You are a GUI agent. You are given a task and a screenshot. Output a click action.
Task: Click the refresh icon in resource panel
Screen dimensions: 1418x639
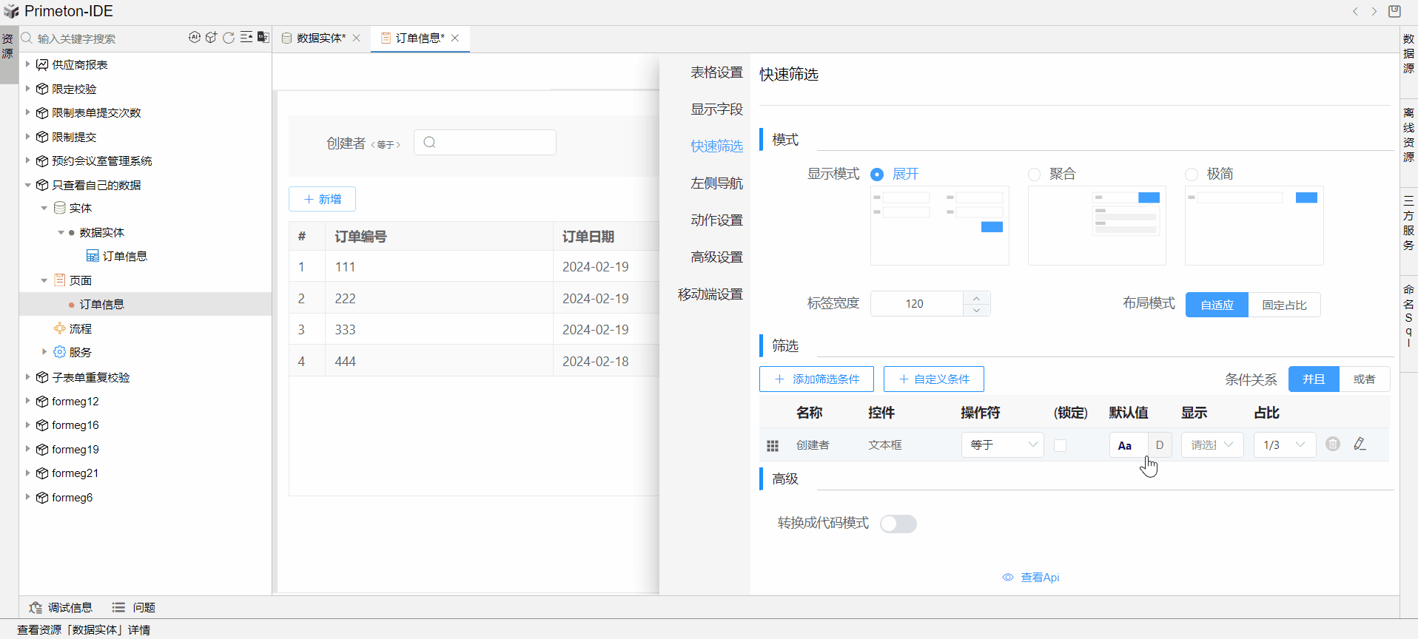[x=229, y=38]
